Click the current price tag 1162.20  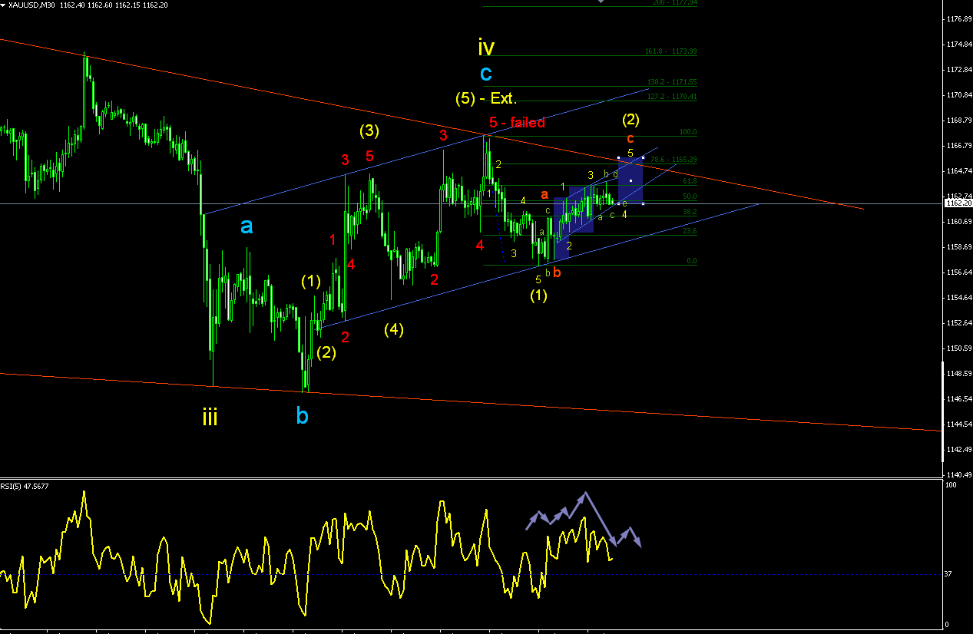coord(957,203)
